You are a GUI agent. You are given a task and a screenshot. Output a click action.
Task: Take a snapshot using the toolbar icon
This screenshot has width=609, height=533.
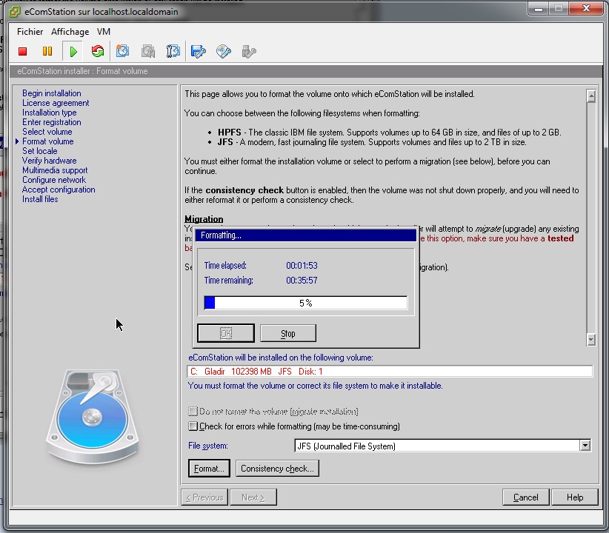point(123,51)
